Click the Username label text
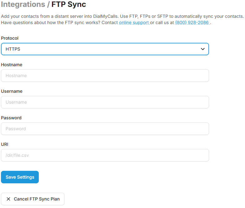 tap(12, 91)
